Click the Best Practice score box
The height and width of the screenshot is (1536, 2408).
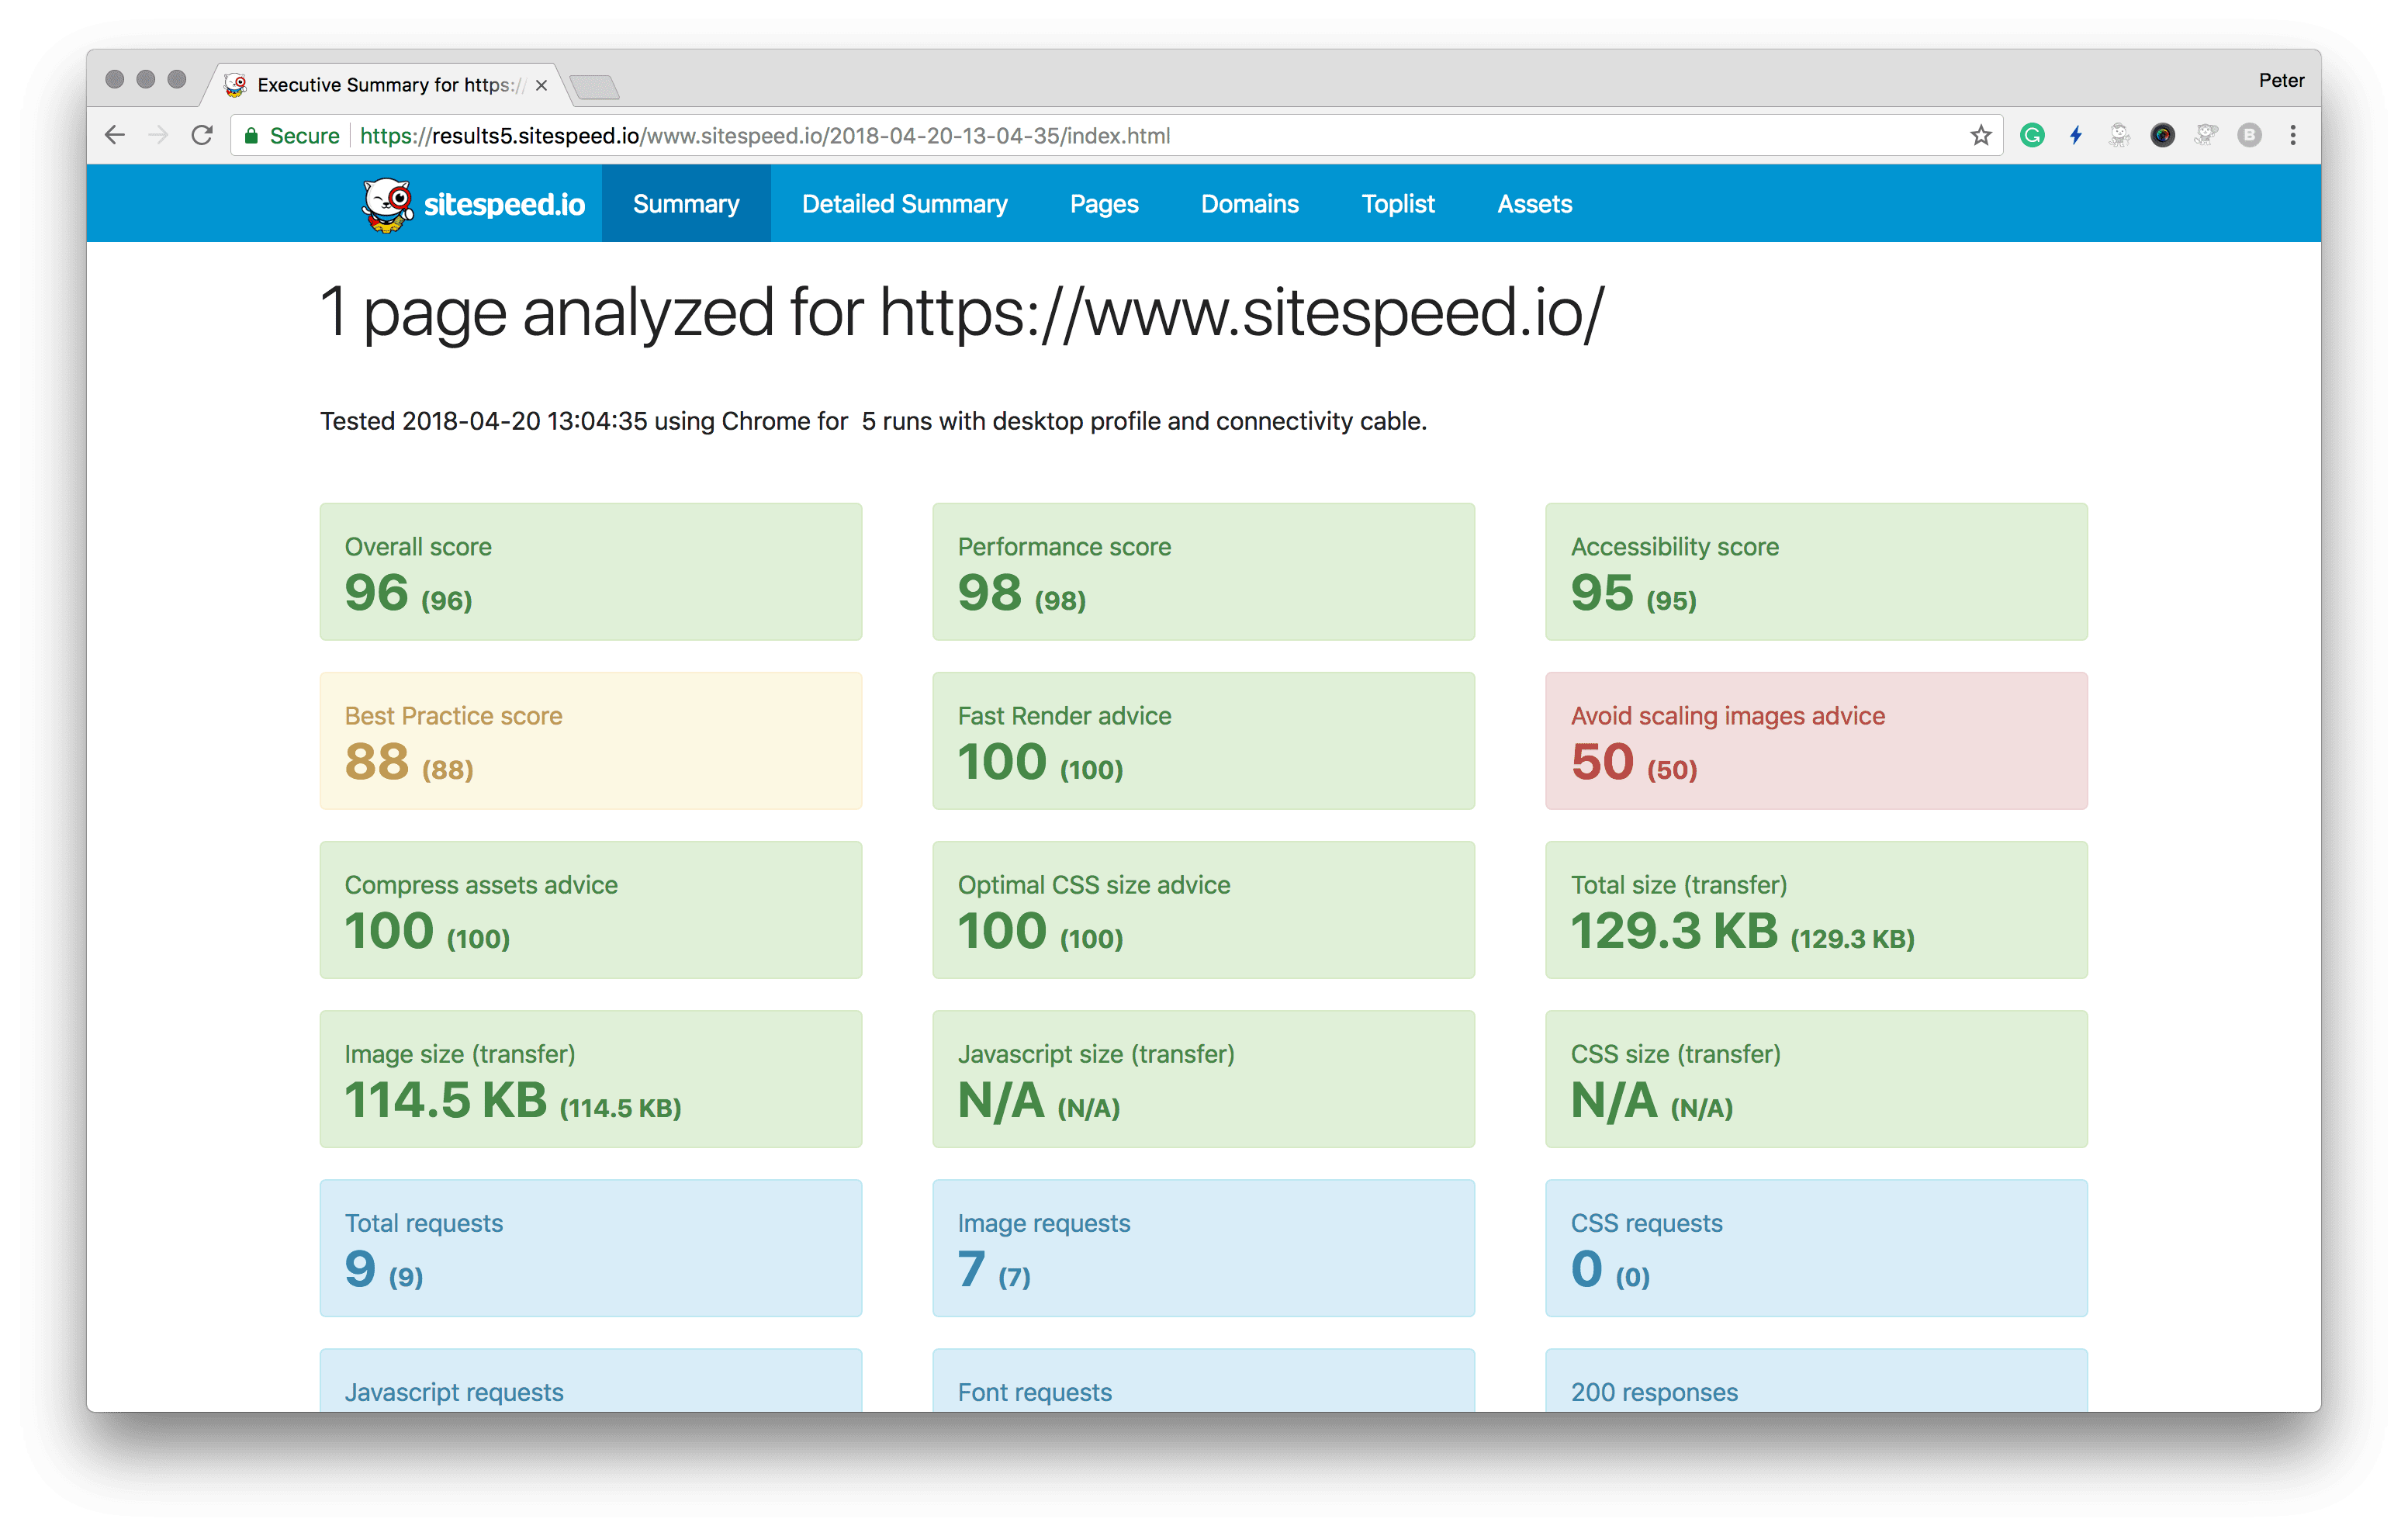click(590, 741)
